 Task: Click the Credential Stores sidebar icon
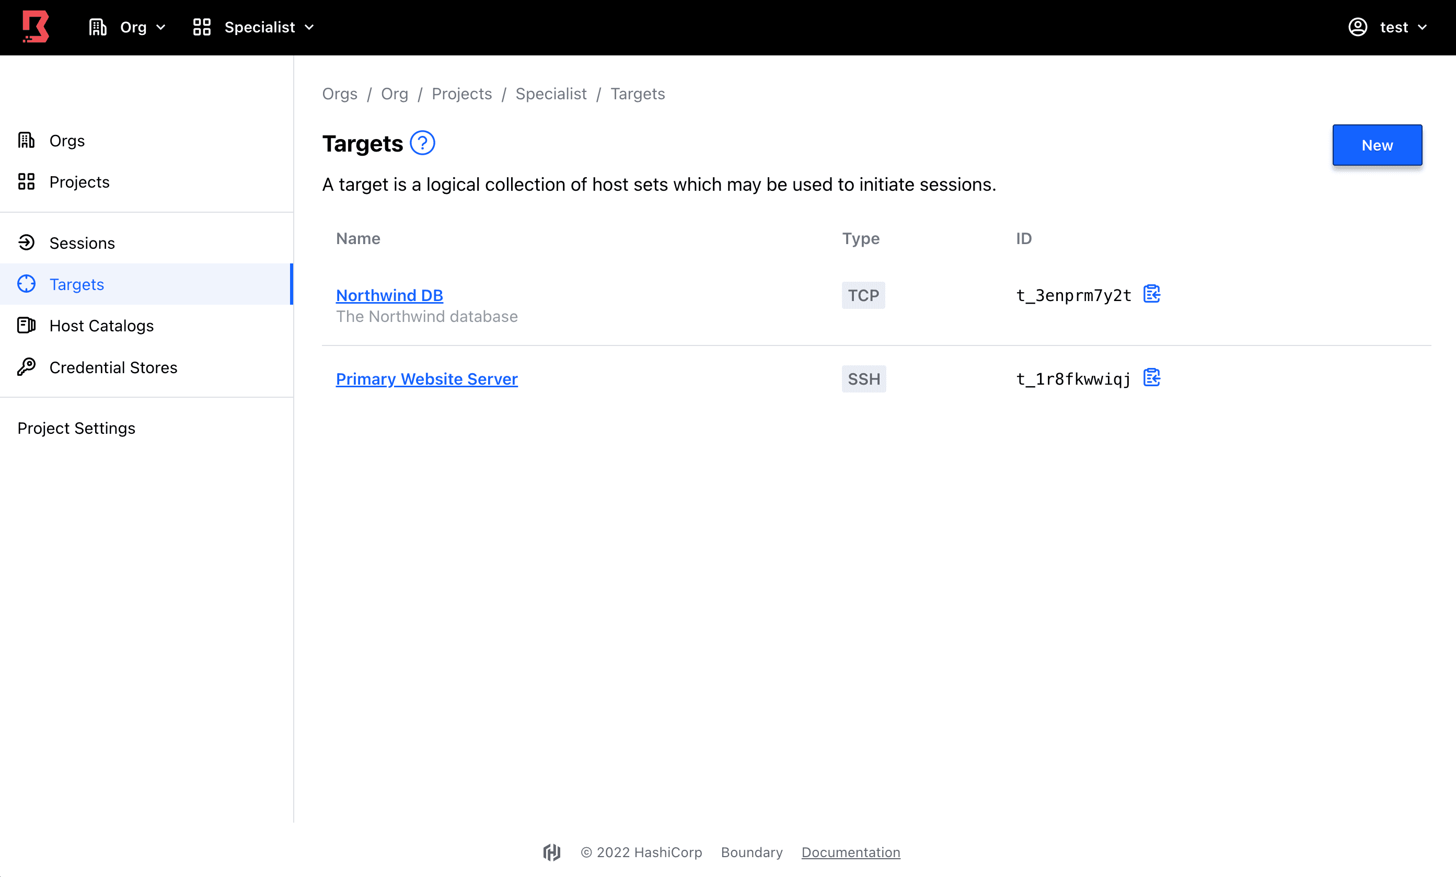coord(28,366)
